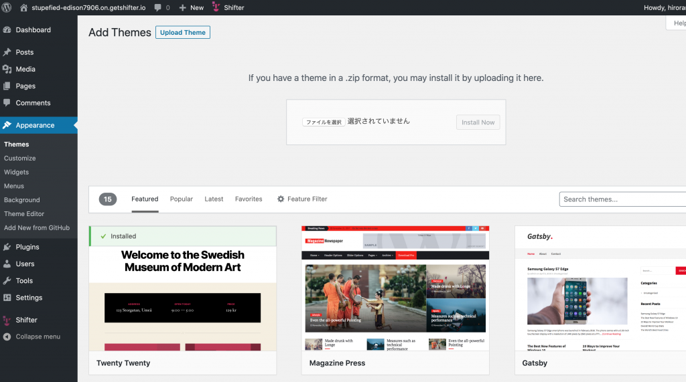686x382 pixels.
Task: Click the Collapse menu arrow icon
Action: pos(7,337)
